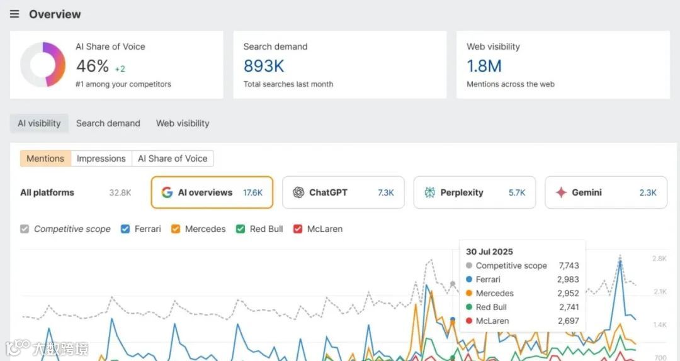Image resolution: width=680 pixels, height=361 pixels.
Task: Click the gray data point marker on chart
Action: coord(453,284)
